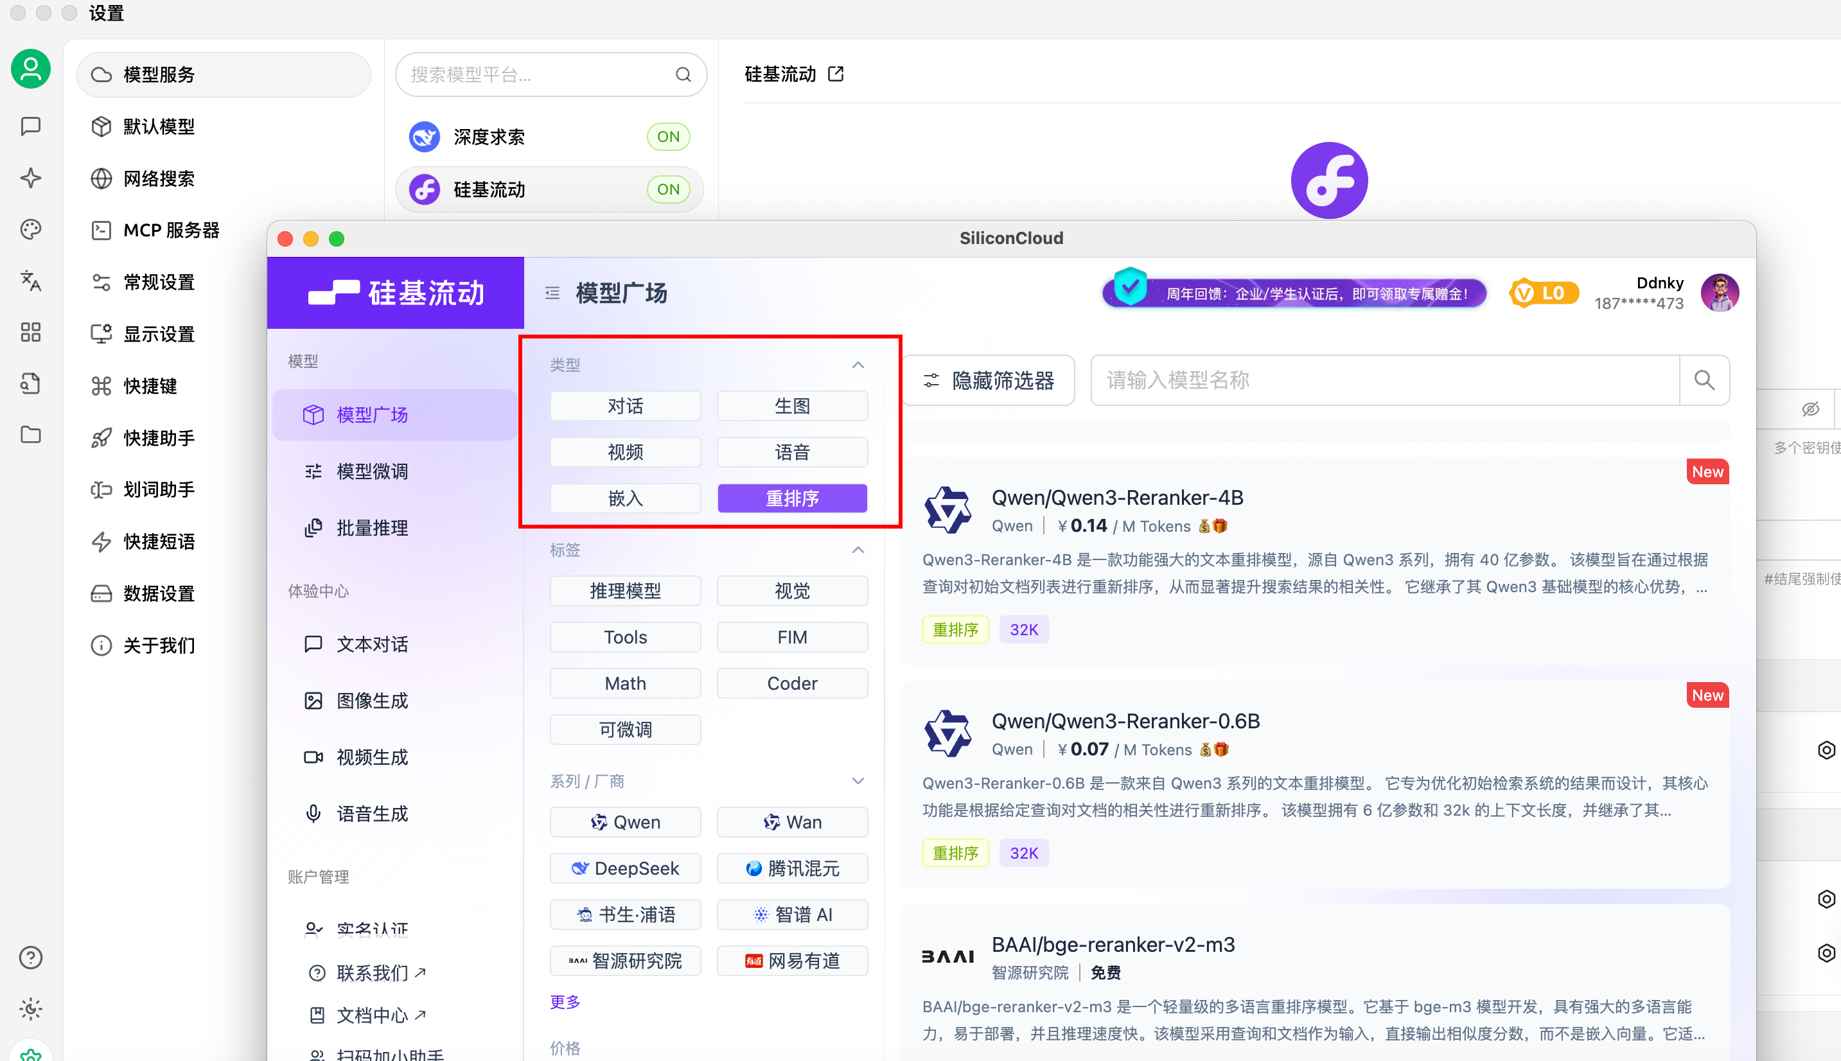Select the 语音 type filter
Image resolution: width=1841 pixels, height=1061 pixels.
coord(792,452)
